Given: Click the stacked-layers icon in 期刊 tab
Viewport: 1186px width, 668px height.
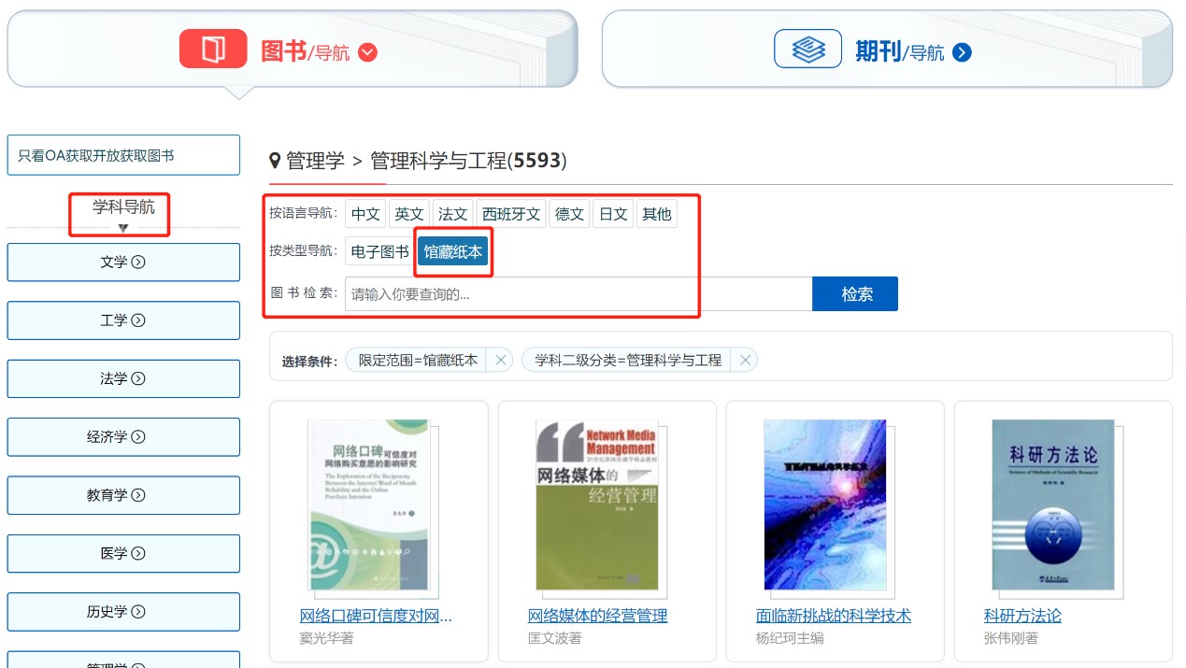Looking at the screenshot, I should click(x=808, y=49).
